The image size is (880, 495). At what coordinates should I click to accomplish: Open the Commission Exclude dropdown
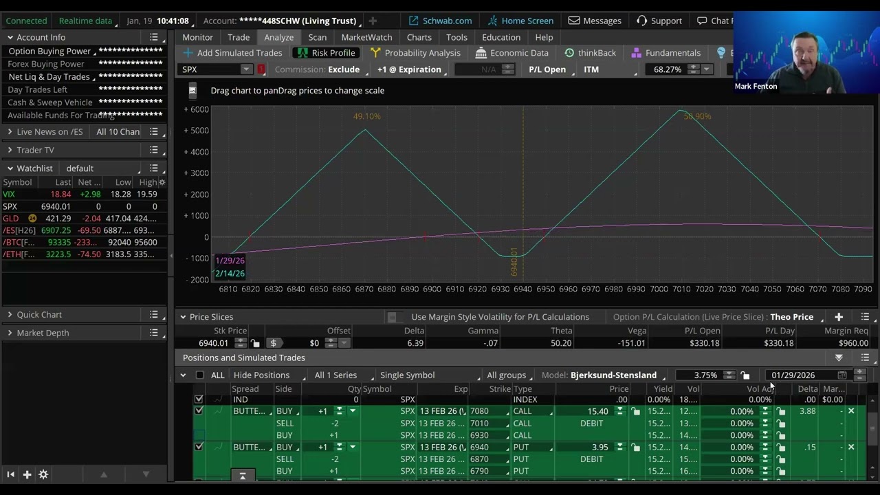coord(321,69)
